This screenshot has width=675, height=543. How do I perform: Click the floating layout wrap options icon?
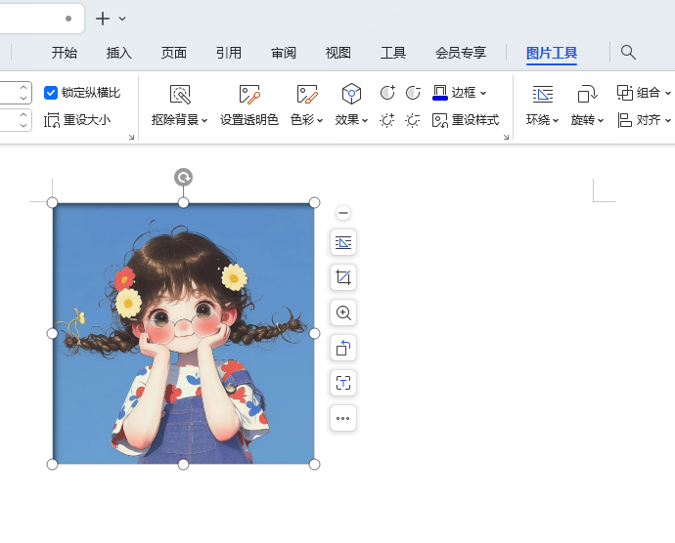pos(343,242)
